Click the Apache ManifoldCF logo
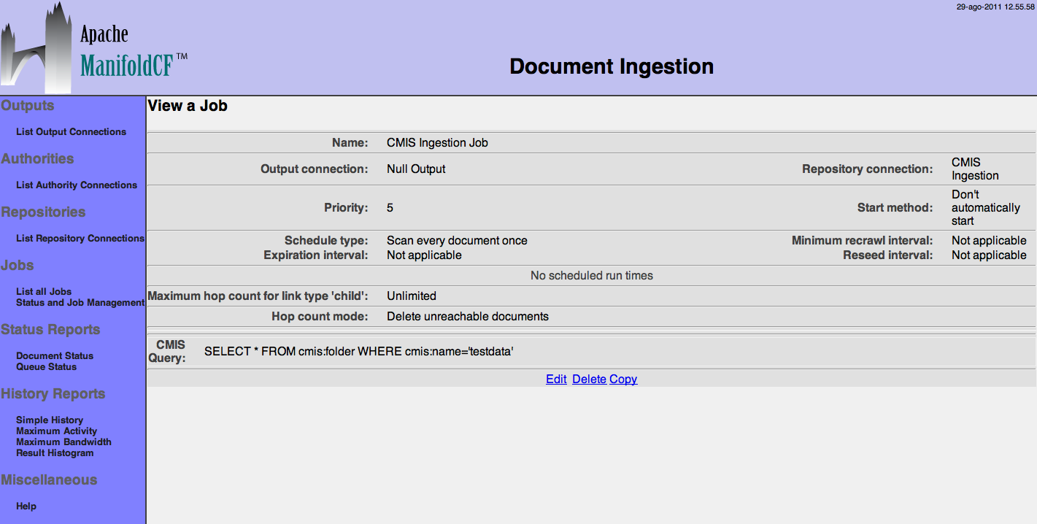 coord(95,48)
